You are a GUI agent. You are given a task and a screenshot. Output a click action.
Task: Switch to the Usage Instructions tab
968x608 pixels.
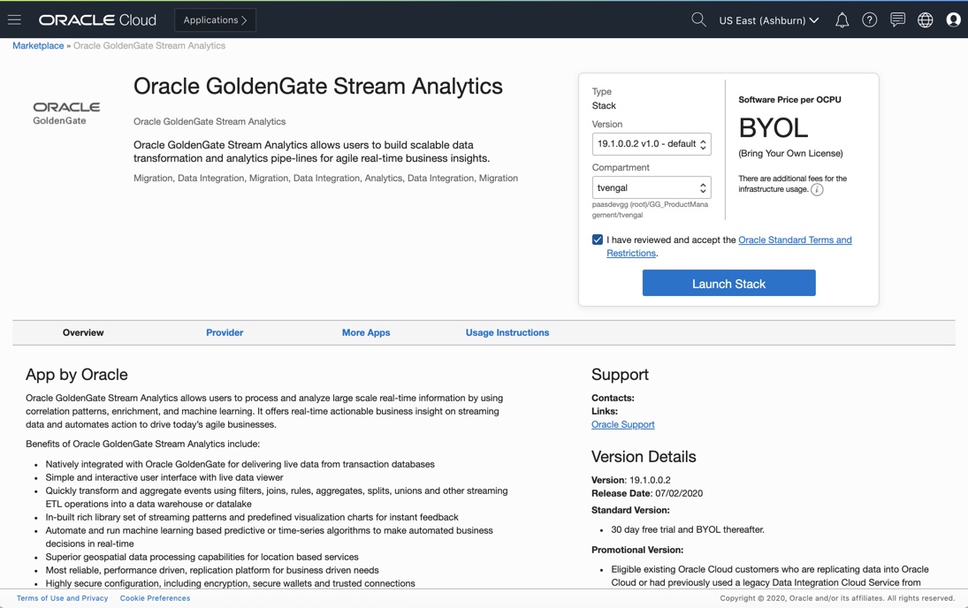507,332
